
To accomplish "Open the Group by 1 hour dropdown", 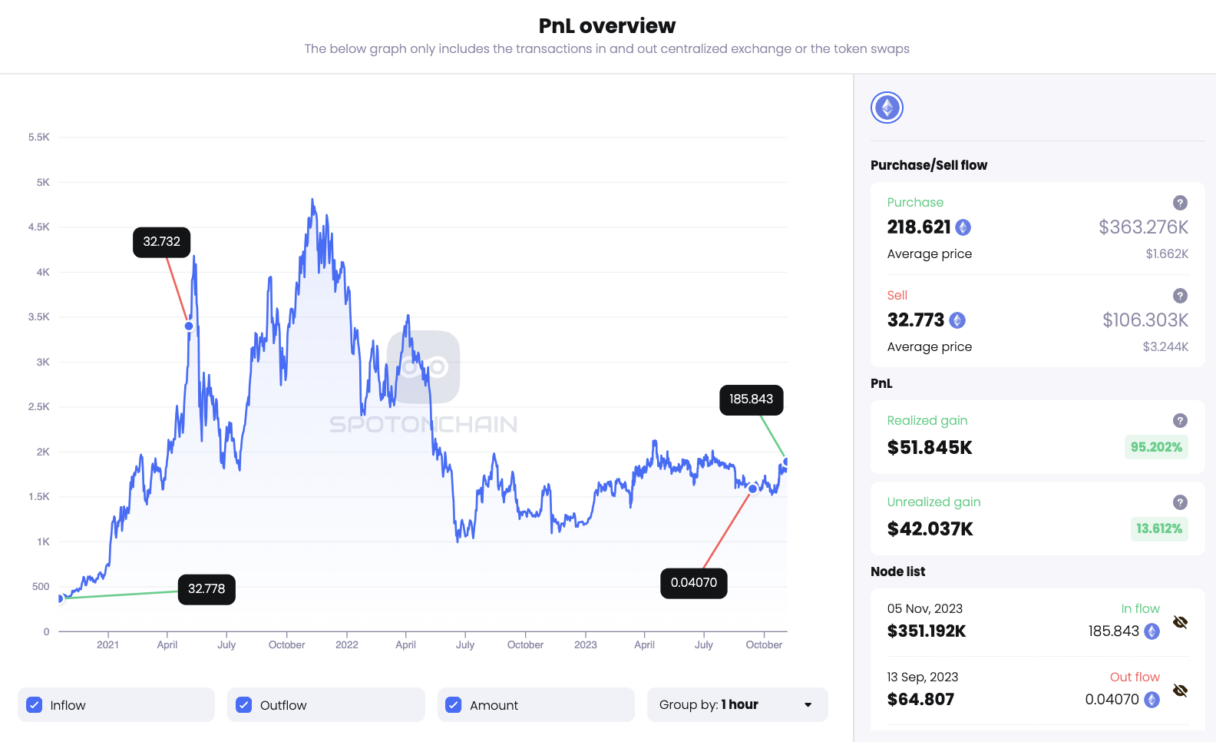I will [737, 704].
